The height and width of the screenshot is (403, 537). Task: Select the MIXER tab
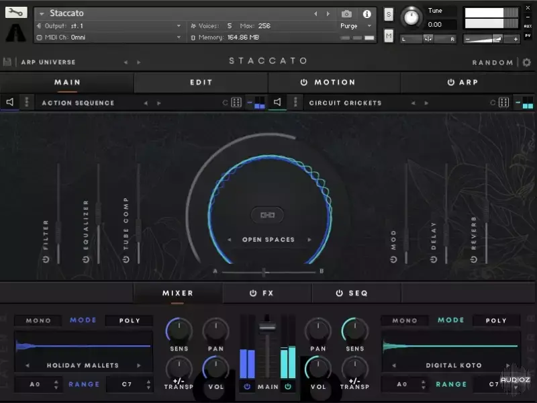[178, 293]
